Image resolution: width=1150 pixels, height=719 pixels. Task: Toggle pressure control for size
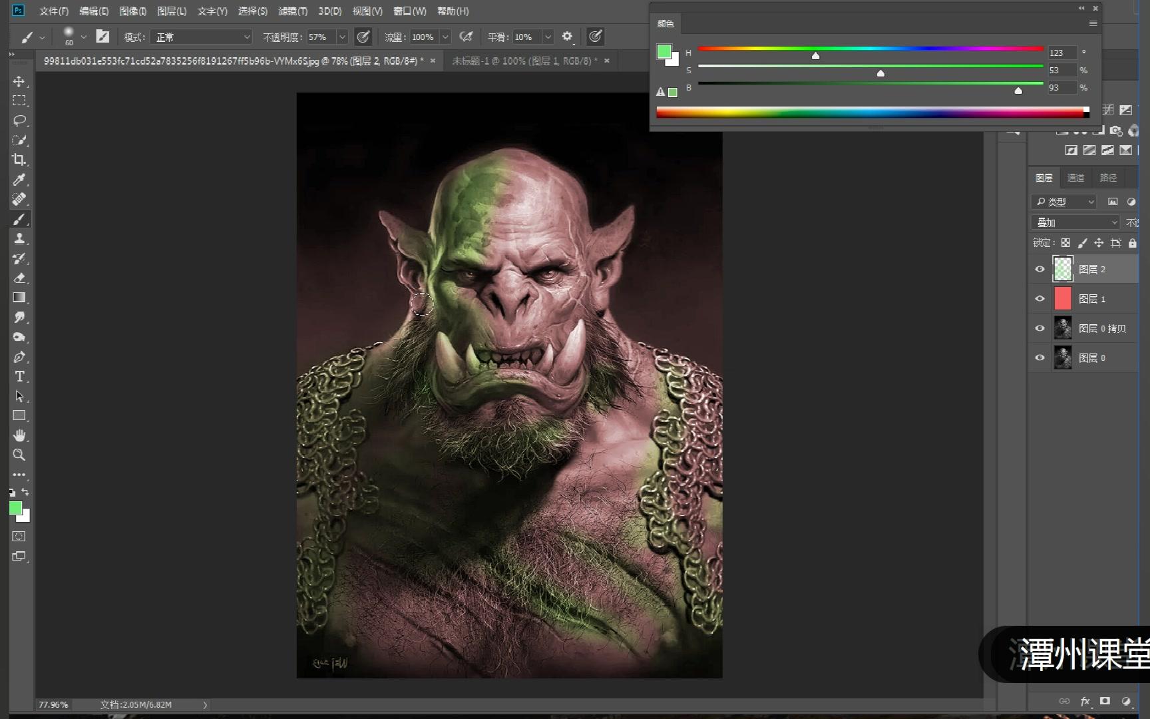click(x=595, y=37)
